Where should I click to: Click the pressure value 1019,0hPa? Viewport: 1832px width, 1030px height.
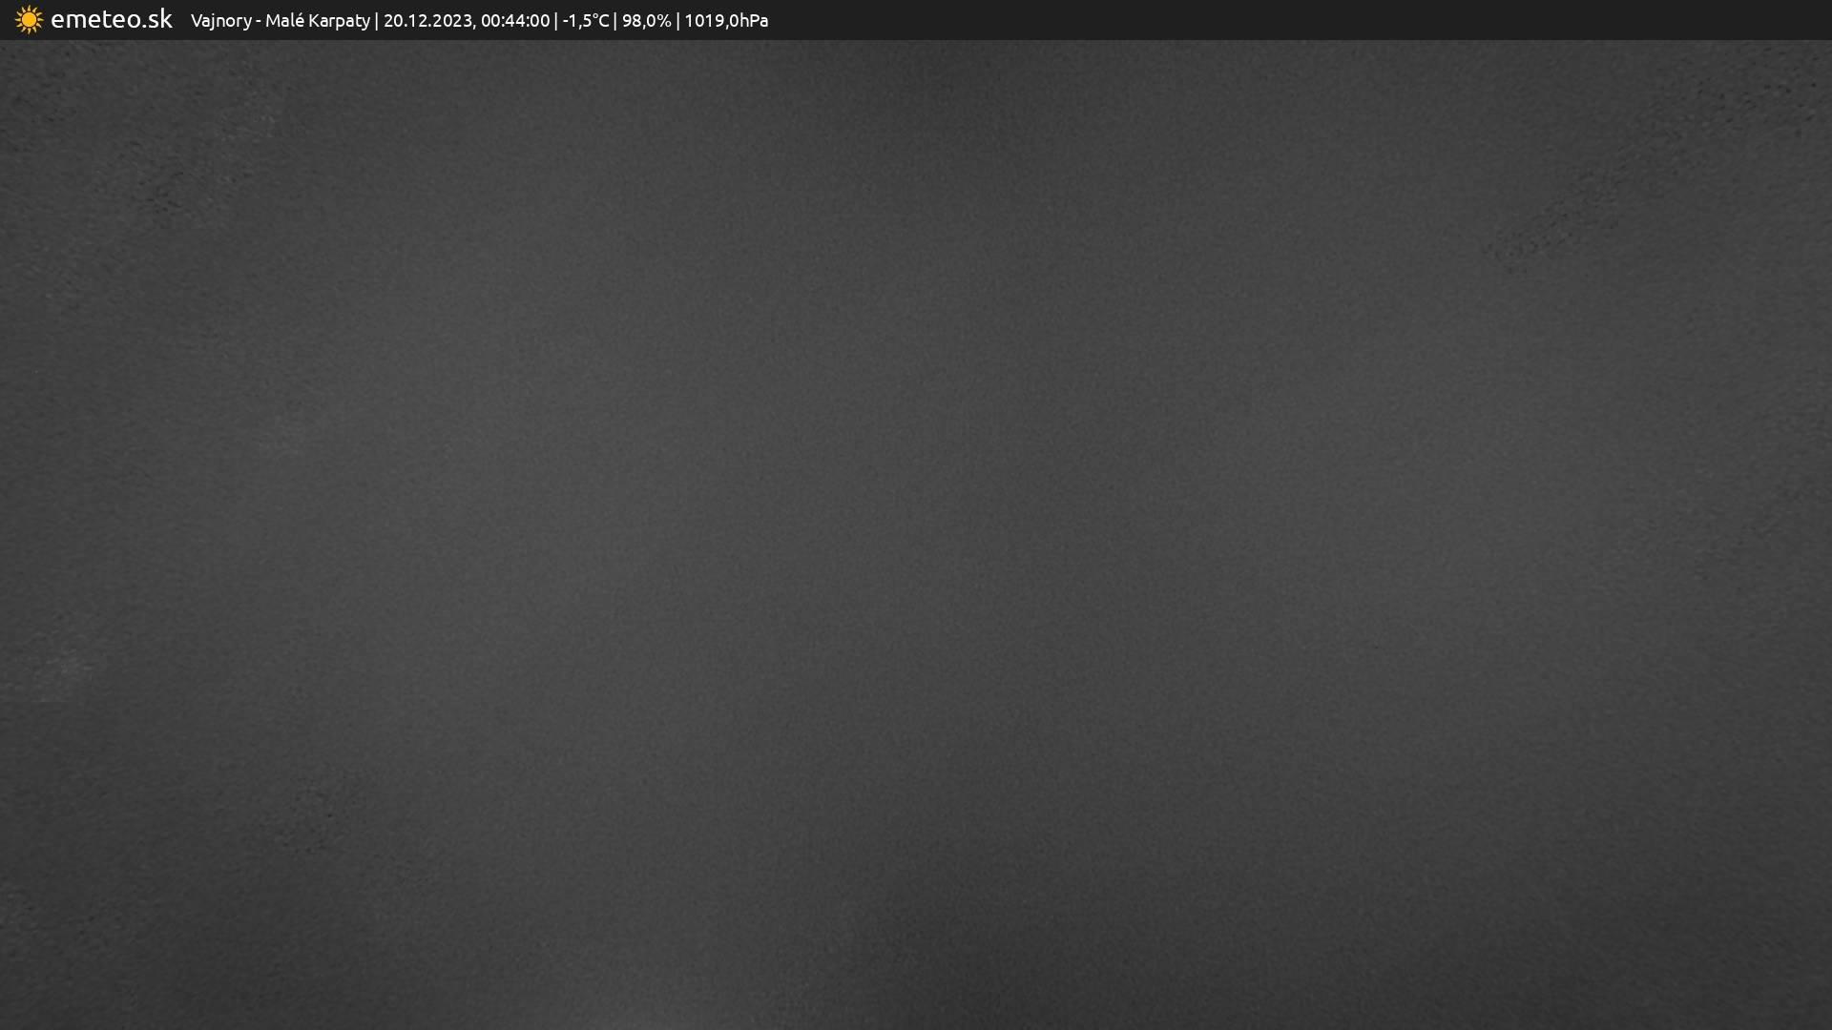point(725,20)
